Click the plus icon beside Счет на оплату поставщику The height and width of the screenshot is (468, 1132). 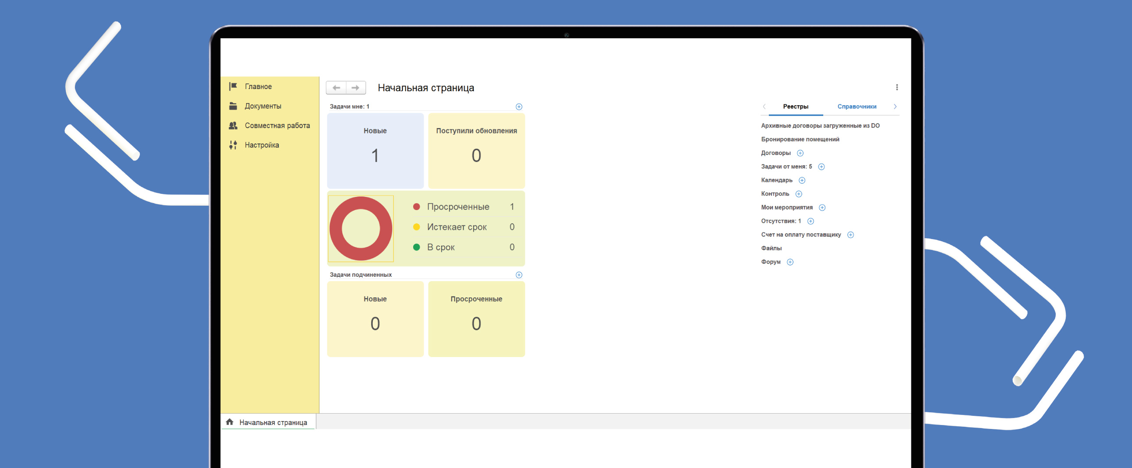(x=850, y=235)
